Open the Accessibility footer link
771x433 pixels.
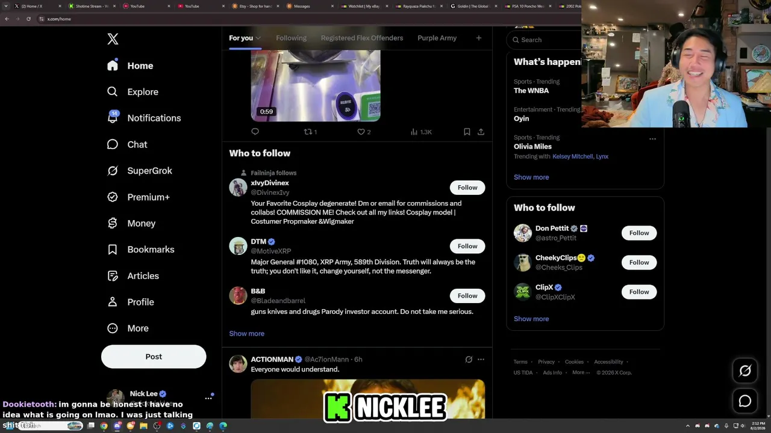pos(608,362)
